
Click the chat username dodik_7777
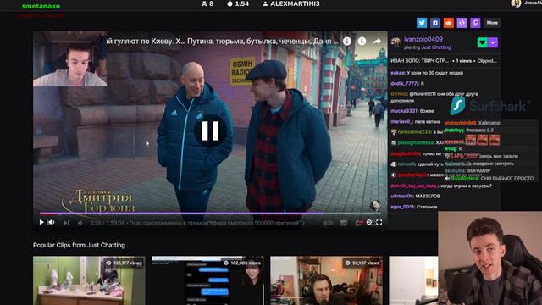tap(405, 83)
